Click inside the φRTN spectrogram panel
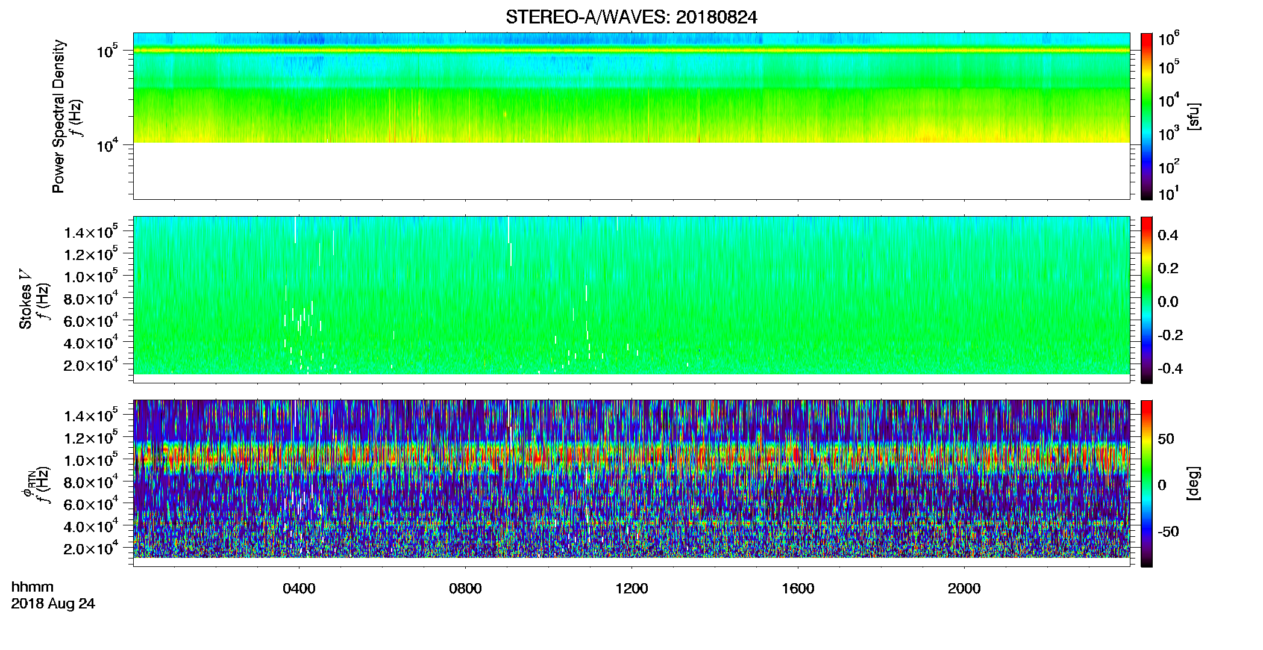 click(631, 483)
